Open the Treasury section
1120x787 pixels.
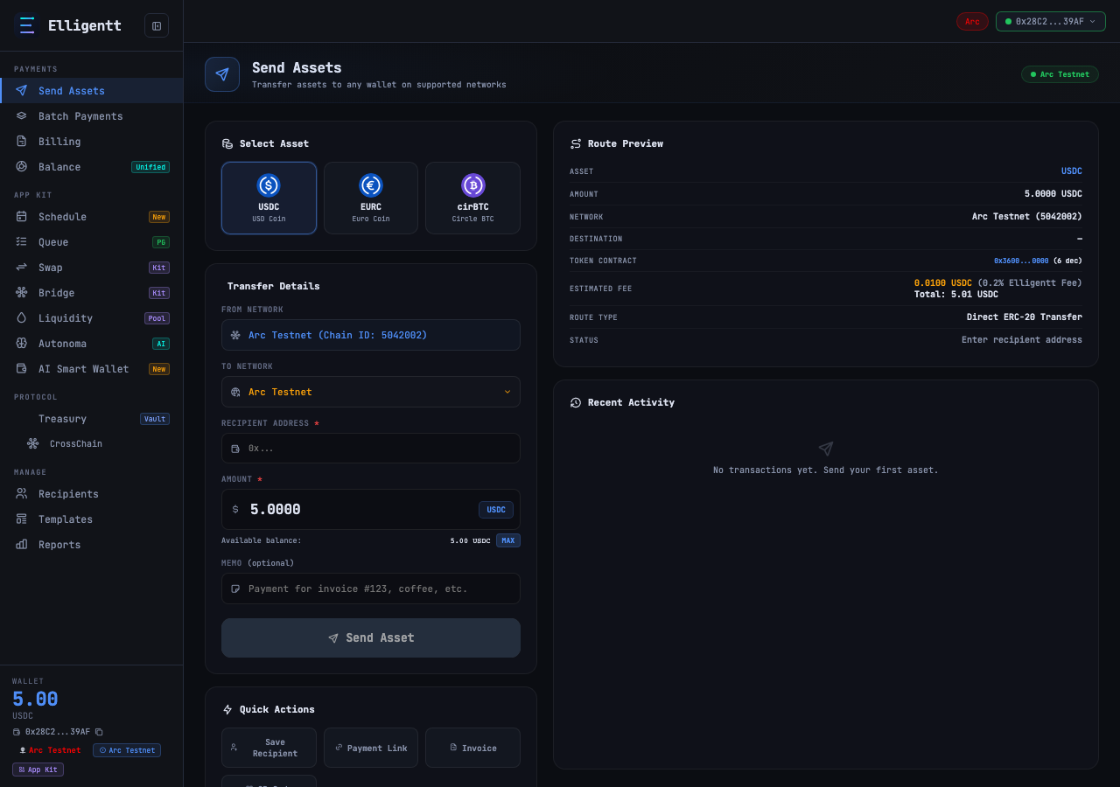(92, 418)
